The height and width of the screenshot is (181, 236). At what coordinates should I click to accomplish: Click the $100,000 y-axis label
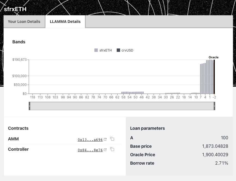click(x=19, y=76)
